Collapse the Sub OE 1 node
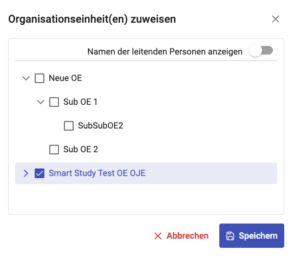294x257 pixels. click(x=41, y=102)
